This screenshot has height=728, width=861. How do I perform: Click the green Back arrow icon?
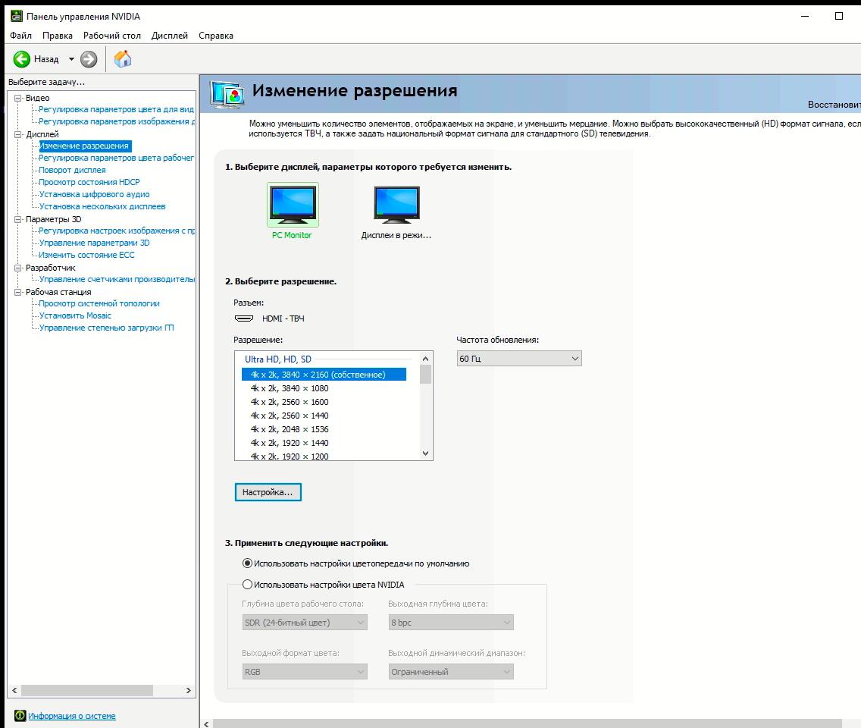click(x=22, y=59)
